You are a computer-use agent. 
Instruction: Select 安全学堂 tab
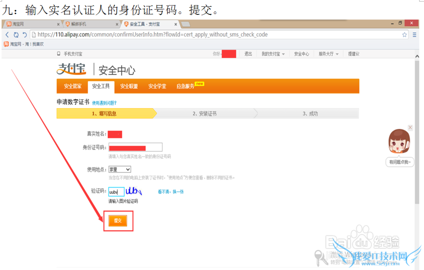157,86
